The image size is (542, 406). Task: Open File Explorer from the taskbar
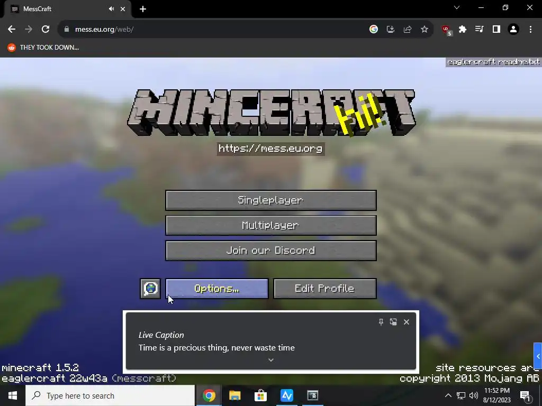(x=234, y=395)
